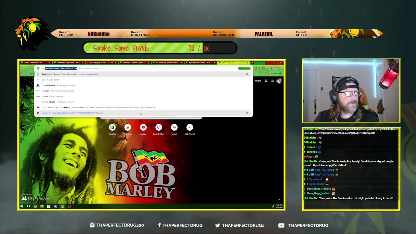This screenshot has height=234, width=416.
Task: Open the Windows Start menu
Action: 21,206
